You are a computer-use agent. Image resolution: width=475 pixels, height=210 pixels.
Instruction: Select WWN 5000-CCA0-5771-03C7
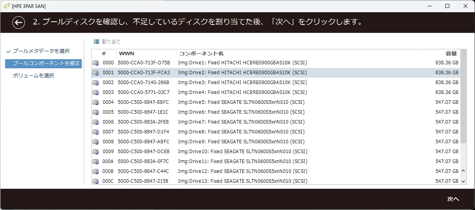(x=144, y=92)
